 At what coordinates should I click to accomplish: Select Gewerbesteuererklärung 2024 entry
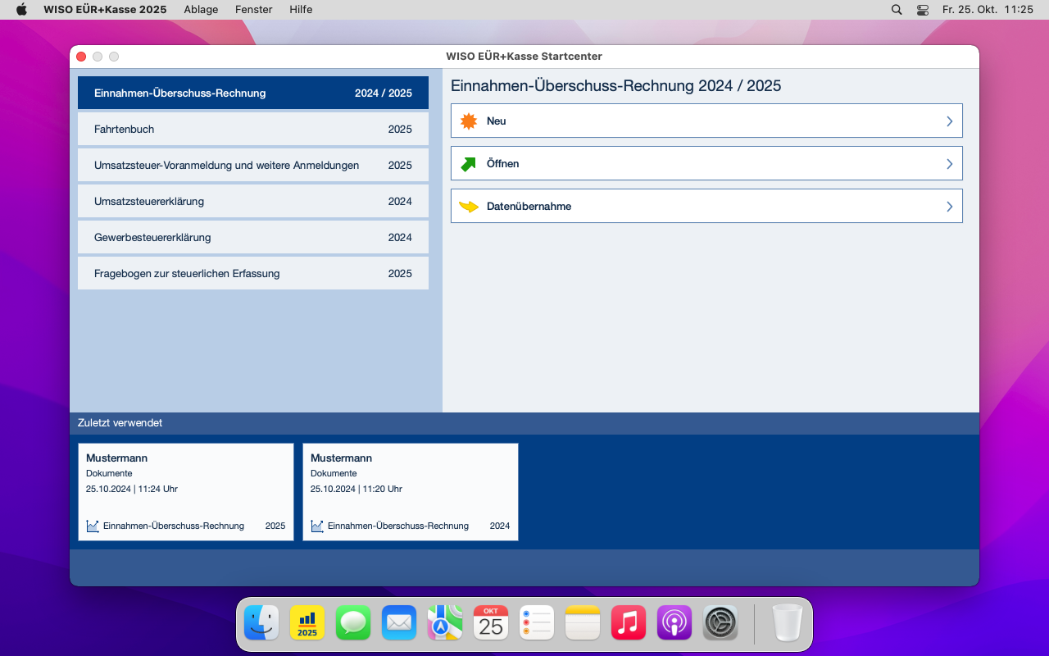pyautogui.click(x=253, y=238)
